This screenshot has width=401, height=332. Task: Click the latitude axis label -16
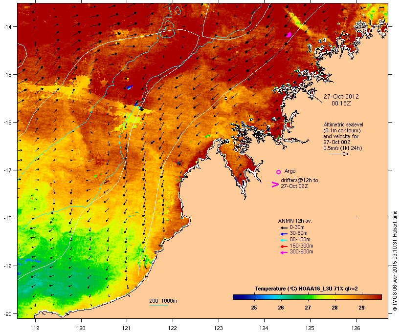pyautogui.click(x=7, y=123)
